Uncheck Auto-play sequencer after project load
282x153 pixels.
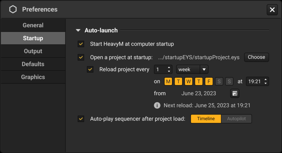pyautogui.click(x=81, y=119)
